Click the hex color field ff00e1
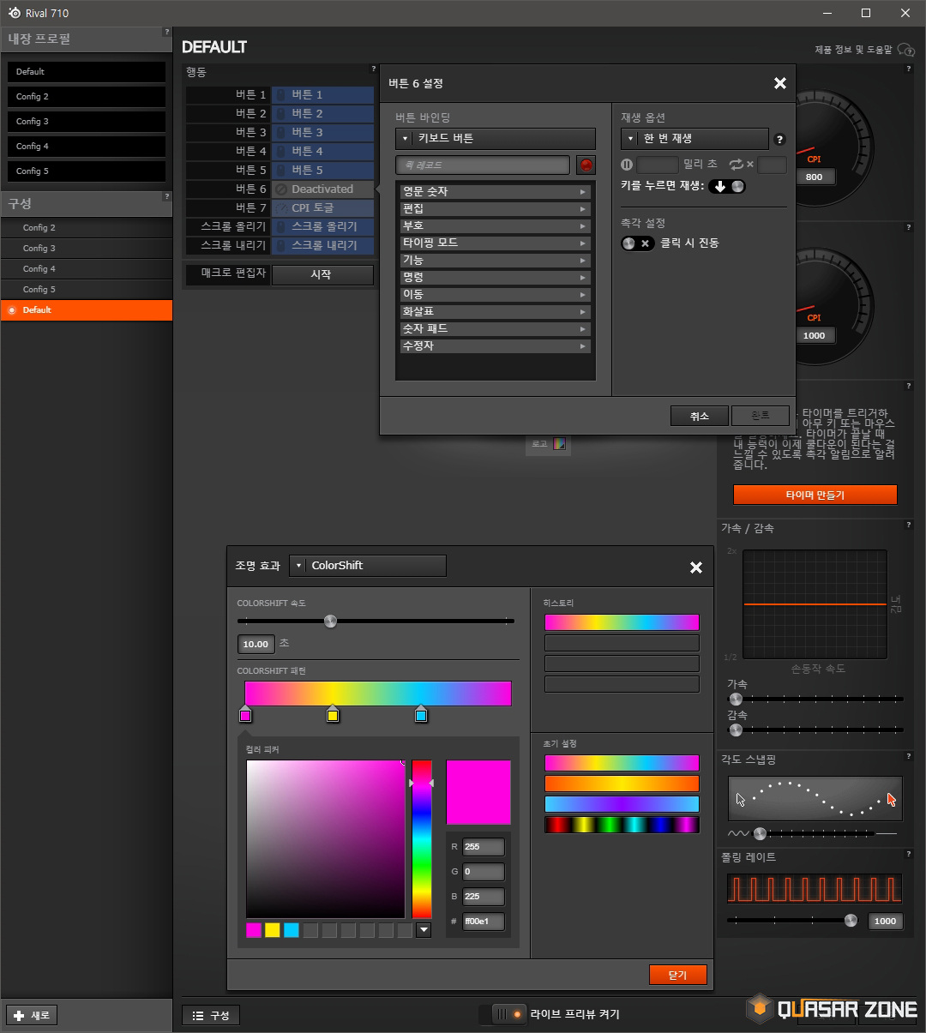The height and width of the screenshot is (1033, 926). pos(484,922)
